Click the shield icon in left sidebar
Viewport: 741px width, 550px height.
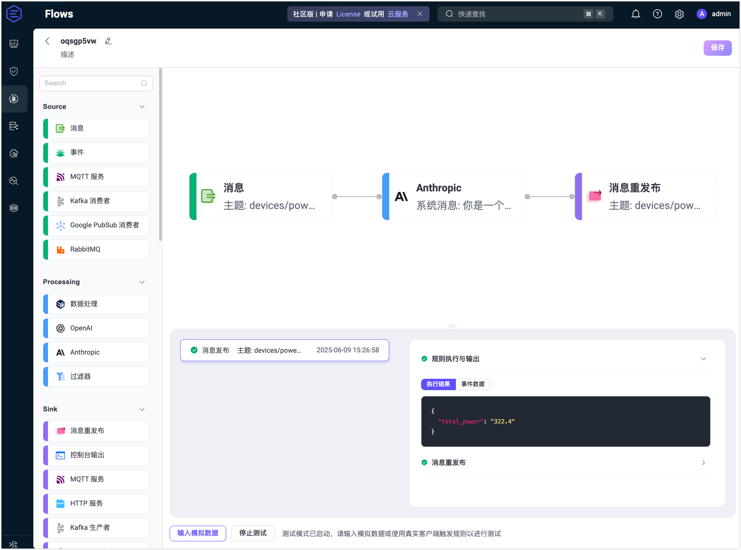[x=14, y=71]
